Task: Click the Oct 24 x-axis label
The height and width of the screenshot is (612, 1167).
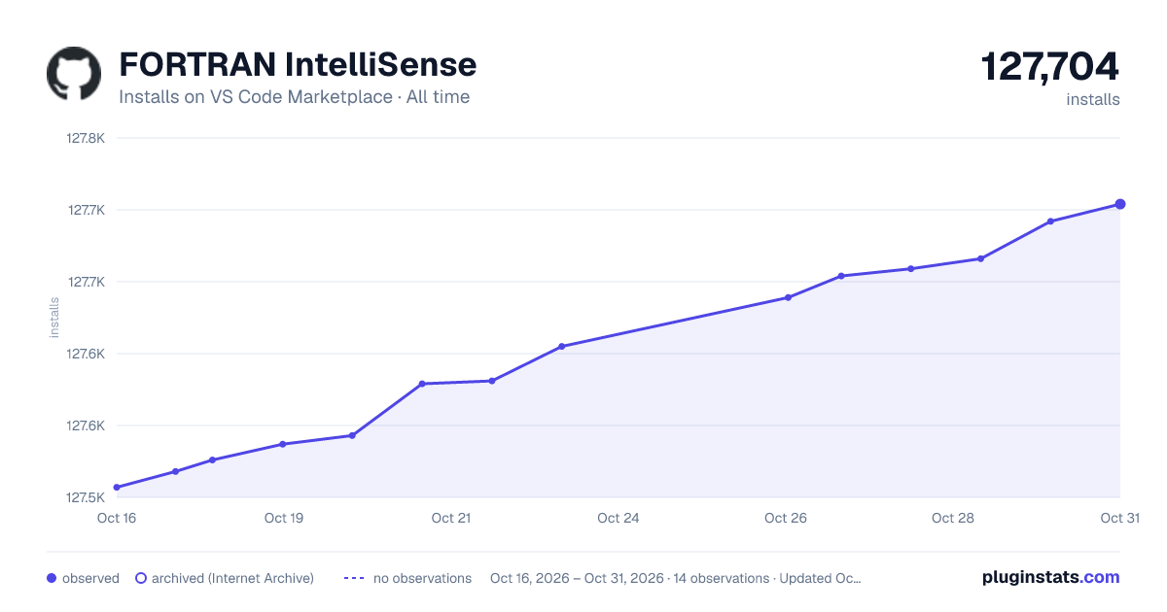Action: pos(619,518)
